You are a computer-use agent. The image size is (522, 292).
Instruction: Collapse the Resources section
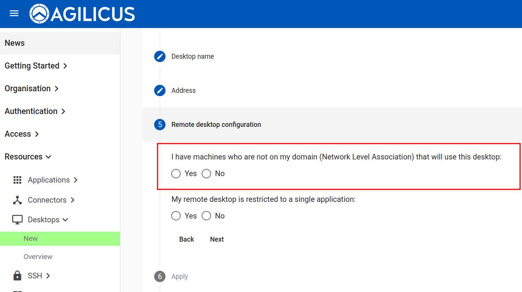tap(28, 157)
